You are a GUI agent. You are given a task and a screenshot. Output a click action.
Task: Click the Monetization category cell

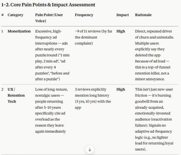[19, 31]
